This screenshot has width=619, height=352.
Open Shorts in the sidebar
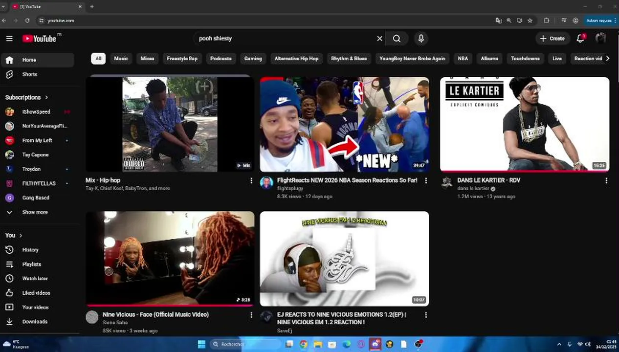click(38, 74)
